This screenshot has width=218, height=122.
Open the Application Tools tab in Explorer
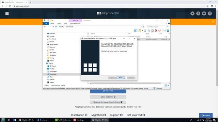[75, 23]
